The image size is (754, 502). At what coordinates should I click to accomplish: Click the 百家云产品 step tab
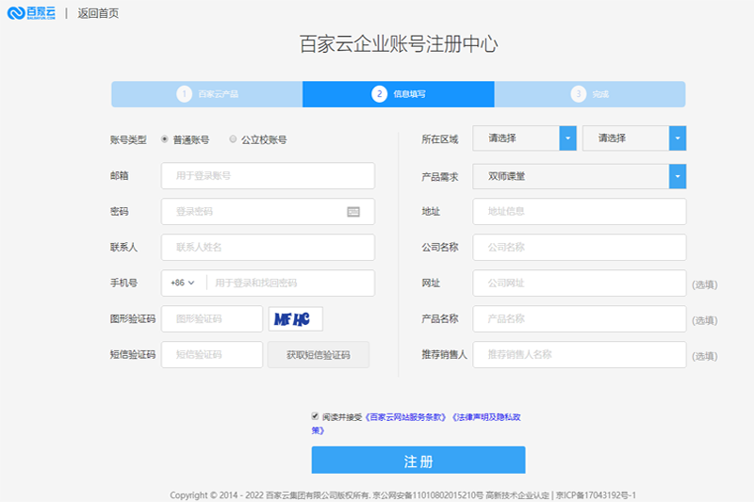pyautogui.click(x=207, y=94)
